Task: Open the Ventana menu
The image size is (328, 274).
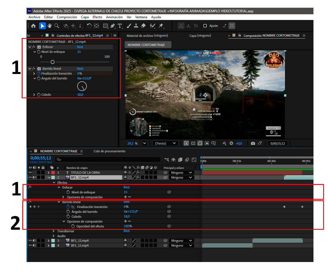Action: coord(141,17)
